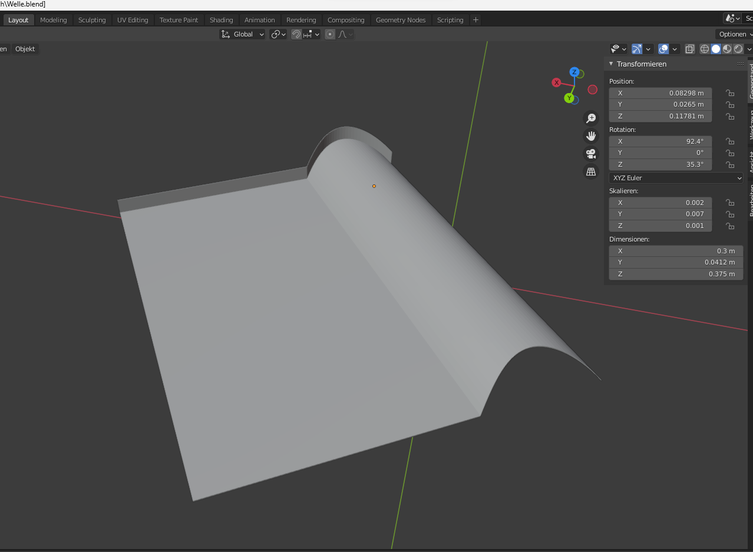Toggle X-ray mode icon
Screen dimensions: 753x552
[x=690, y=49]
